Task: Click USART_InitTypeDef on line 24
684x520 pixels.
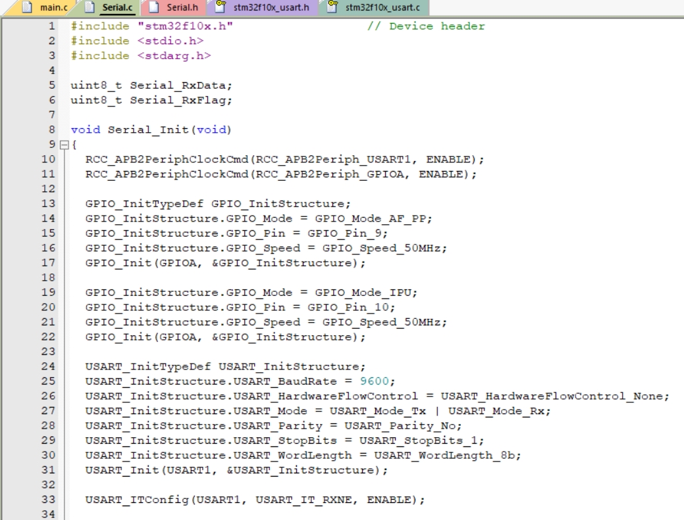Action: 148,367
